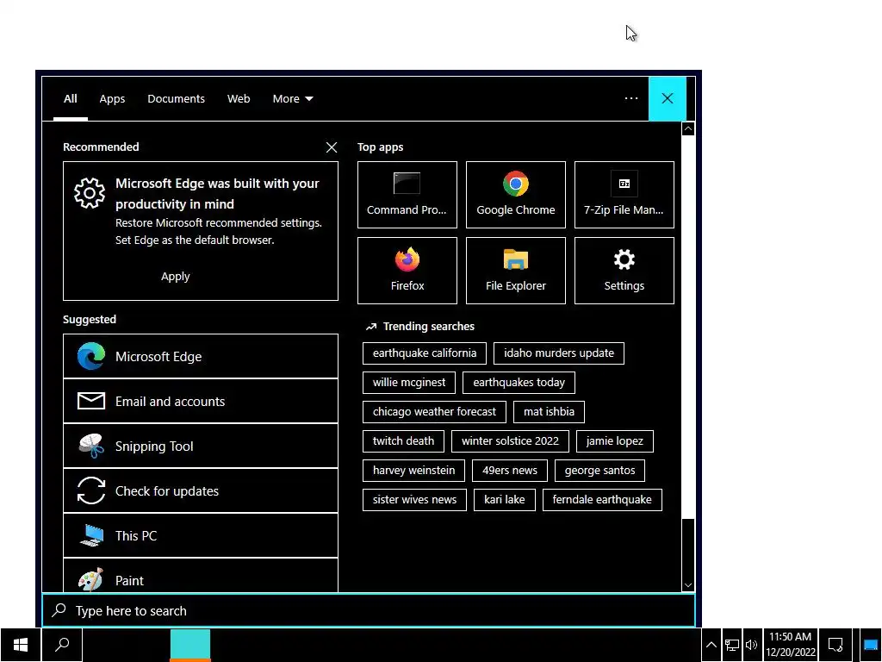Click scrollbar down arrow in panel
Viewport: 882px width, 662px height.
pos(688,585)
